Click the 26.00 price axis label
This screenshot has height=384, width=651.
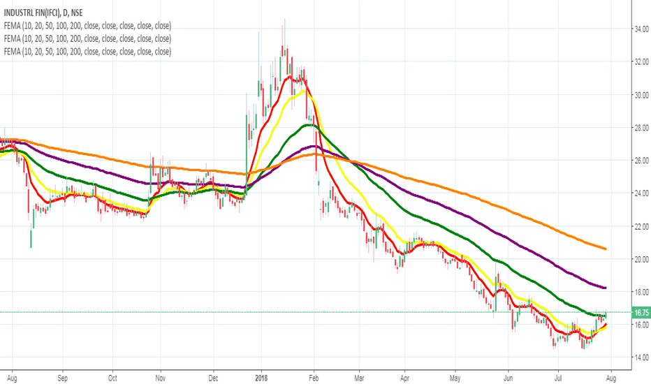pos(641,161)
